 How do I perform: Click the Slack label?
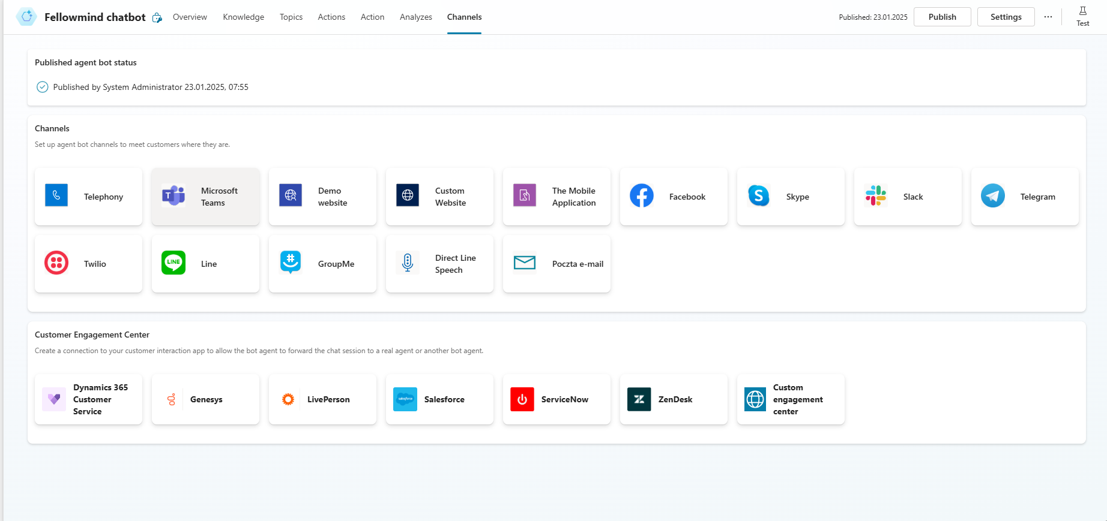[913, 197]
